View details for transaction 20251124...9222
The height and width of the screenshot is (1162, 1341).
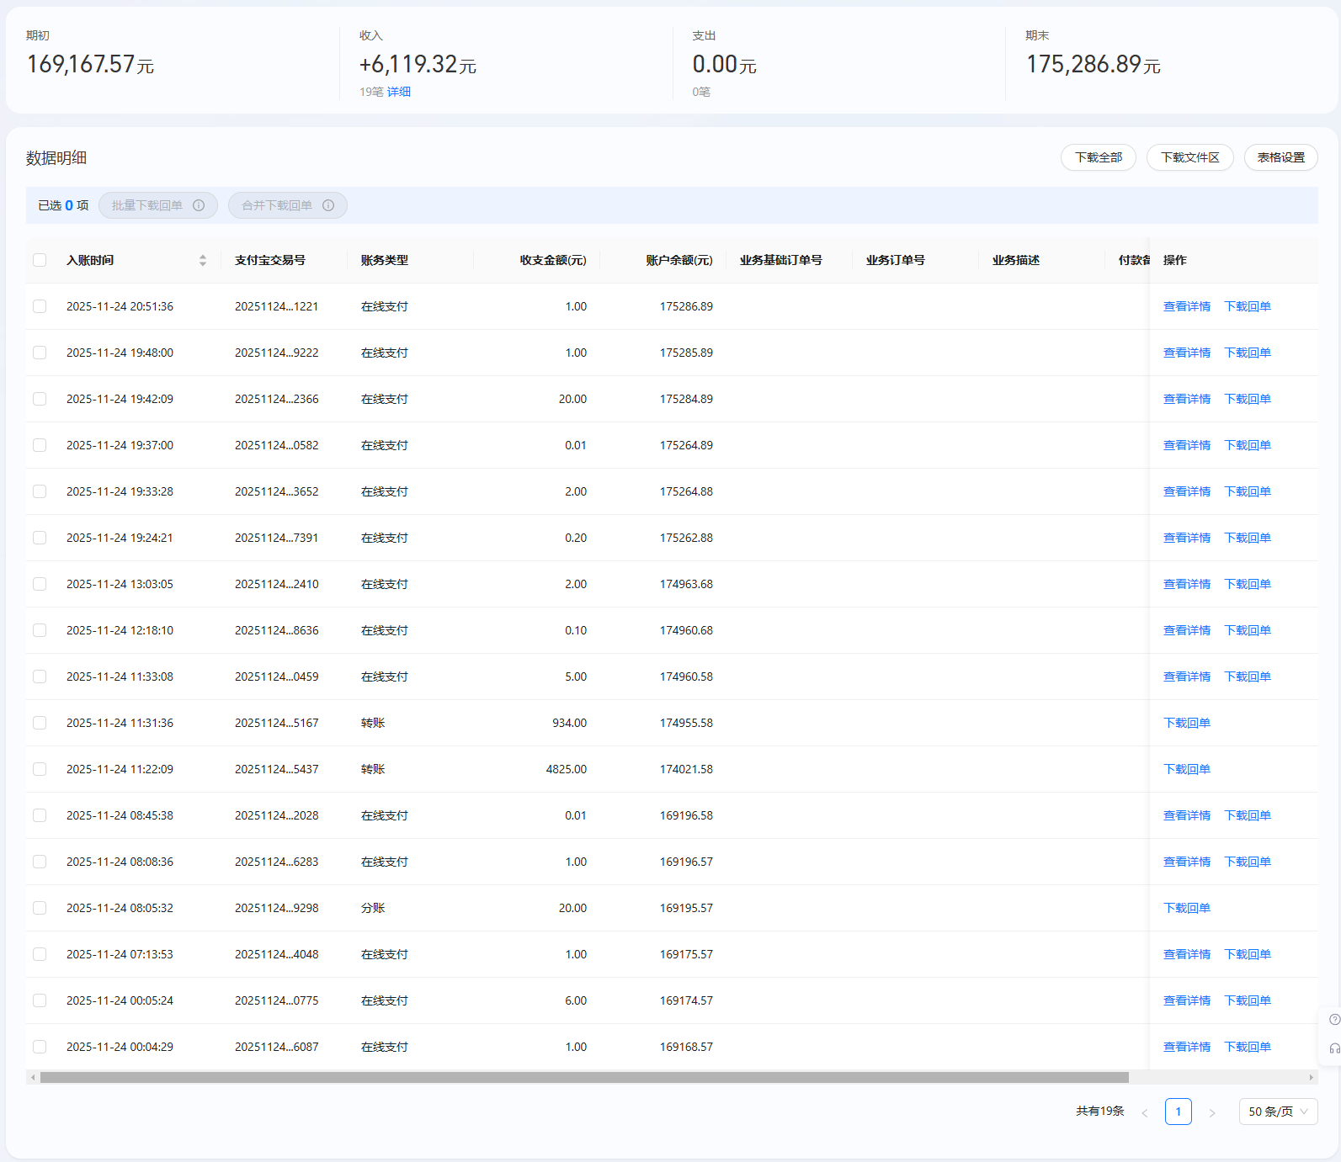[1186, 353]
